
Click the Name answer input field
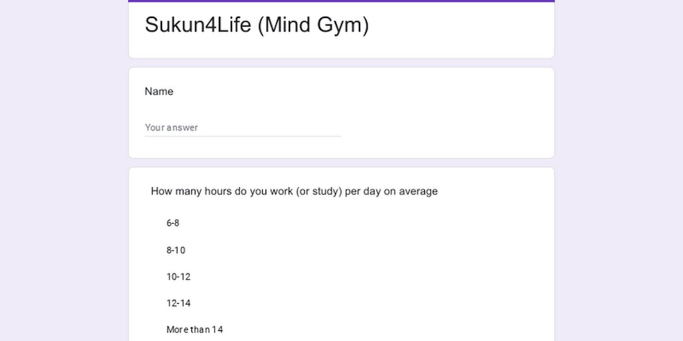coord(243,127)
